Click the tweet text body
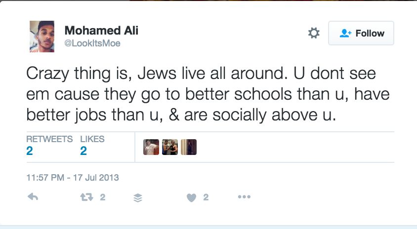This screenshot has width=417, height=229. coord(201,95)
